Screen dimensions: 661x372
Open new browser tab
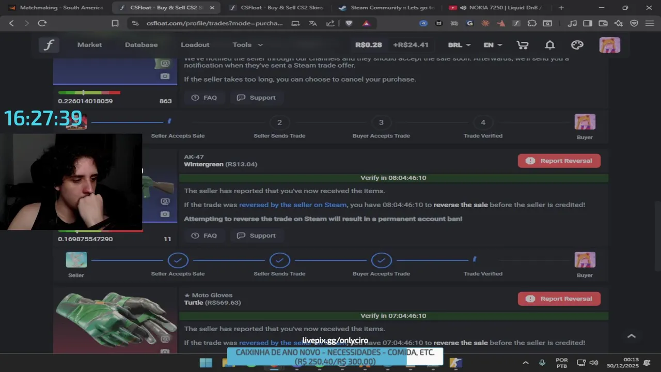click(561, 8)
